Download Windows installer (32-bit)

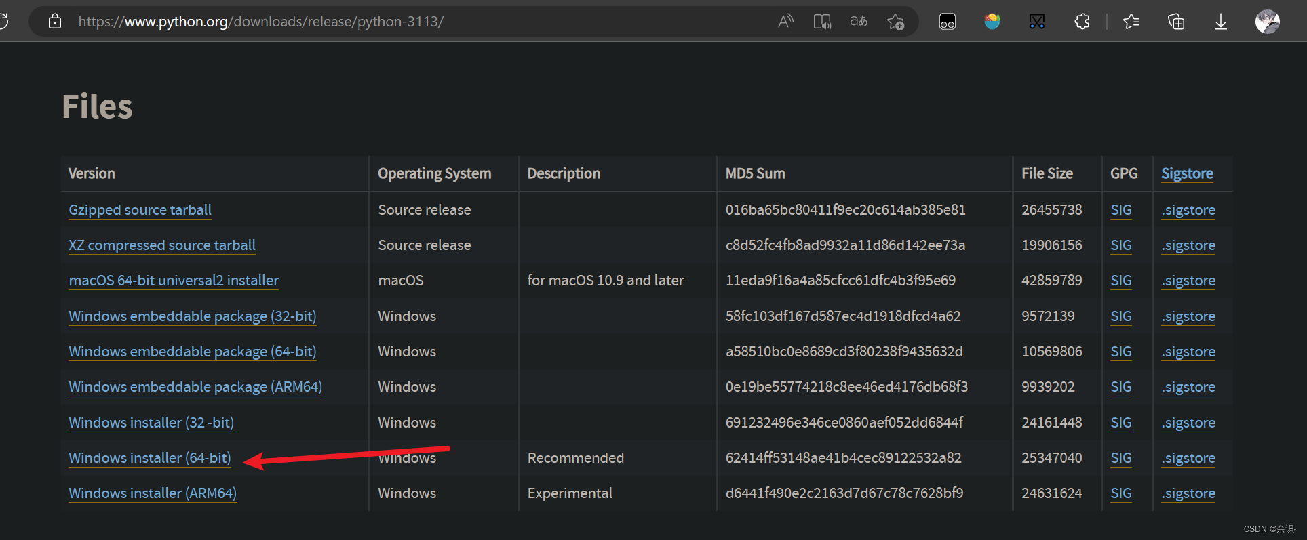click(x=151, y=423)
